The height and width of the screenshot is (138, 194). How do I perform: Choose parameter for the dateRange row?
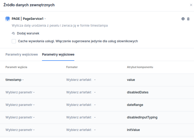pyautogui.click(x=20, y=105)
